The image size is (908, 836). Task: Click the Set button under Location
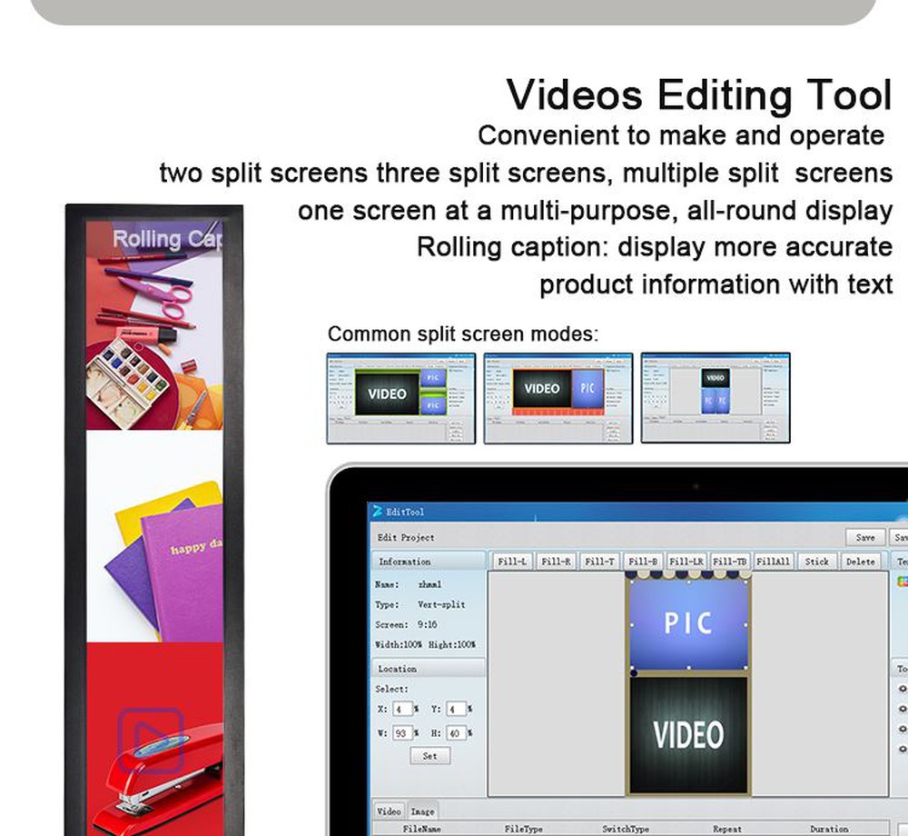[x=429, y=756]
